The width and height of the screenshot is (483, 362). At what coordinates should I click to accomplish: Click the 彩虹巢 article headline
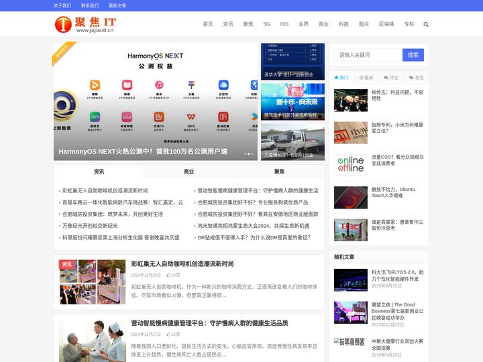point(182,264)
